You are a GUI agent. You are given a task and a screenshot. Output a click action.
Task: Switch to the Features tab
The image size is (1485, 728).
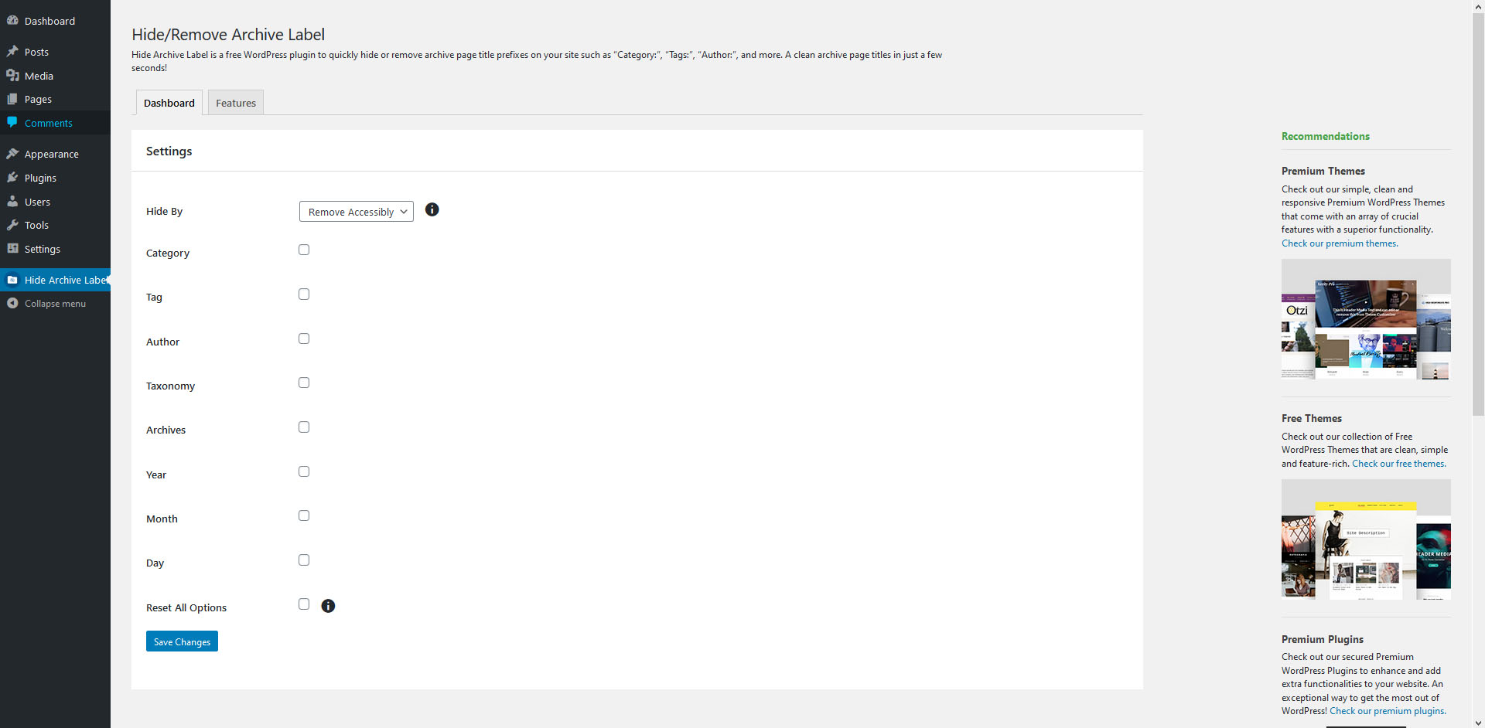[236, 103]
